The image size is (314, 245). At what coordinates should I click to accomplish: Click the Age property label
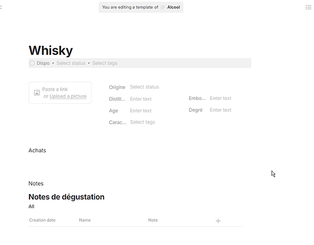click(x=114, y=111)
